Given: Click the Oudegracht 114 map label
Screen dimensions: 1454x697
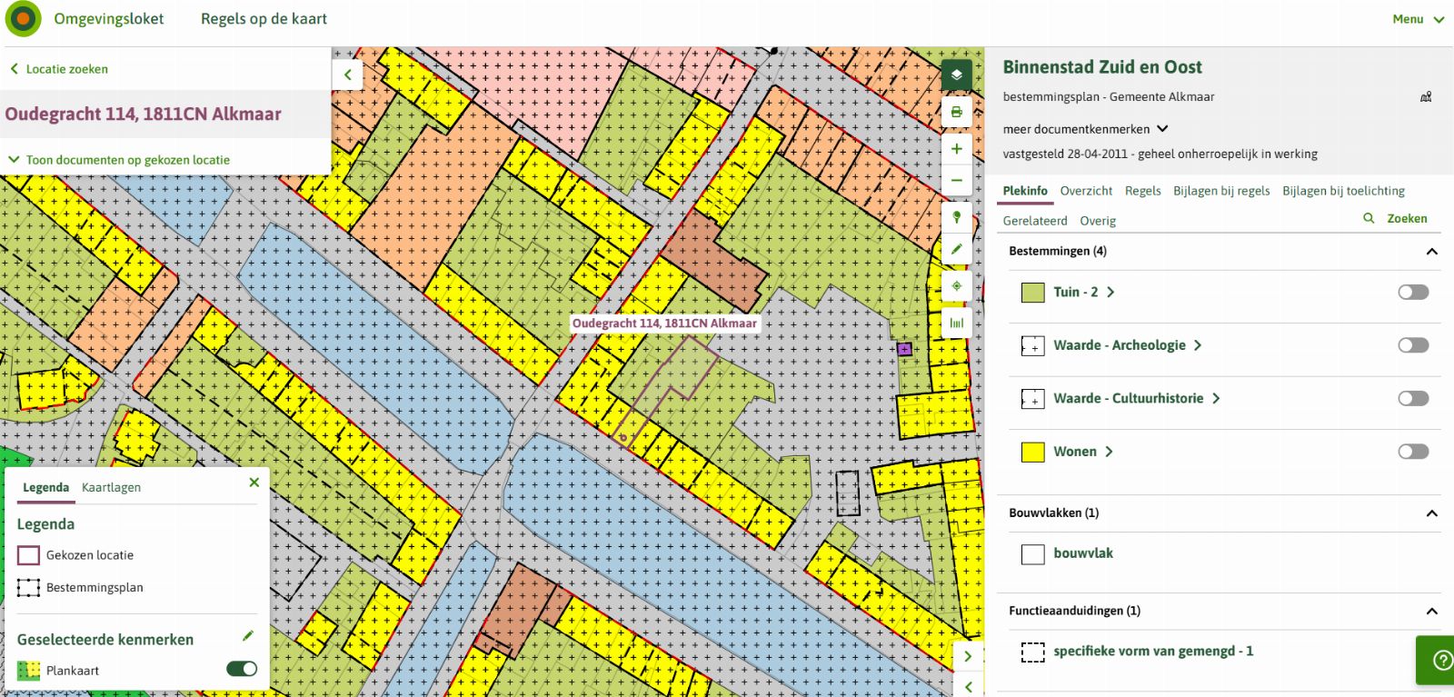Looking at the screenshot, I should point(664,324).
